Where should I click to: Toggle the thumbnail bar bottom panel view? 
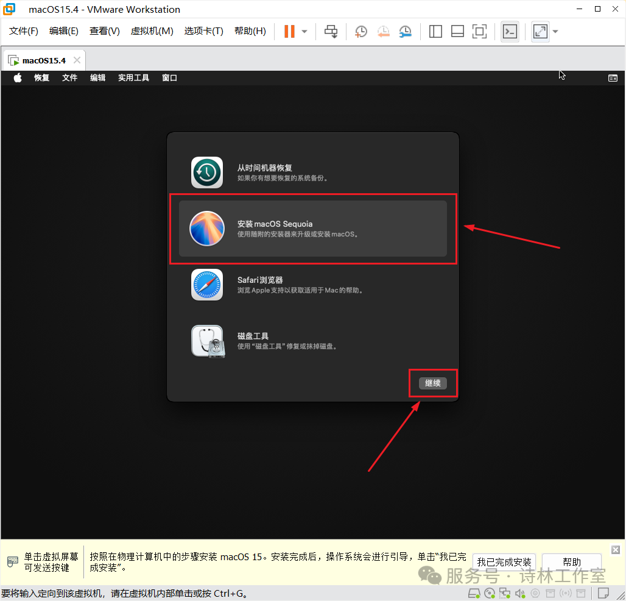(457, 31)
